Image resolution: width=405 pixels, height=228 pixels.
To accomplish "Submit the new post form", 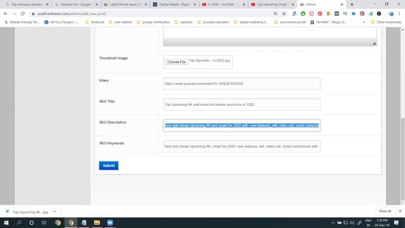I will point(109,166).
